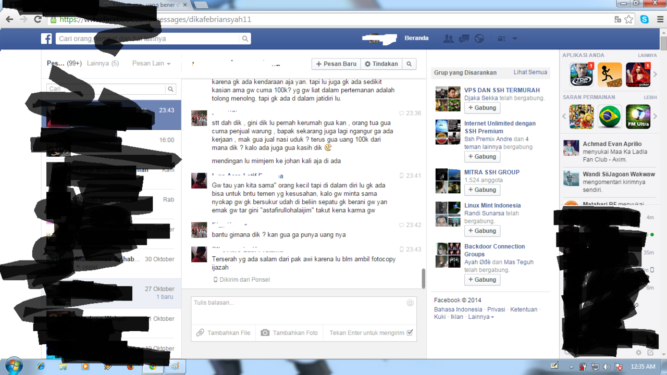This screenshot has width=667, height=375.
Task: Join Backdoor Connection Groups
Action: pyautogui.click(x=482, y=280)
